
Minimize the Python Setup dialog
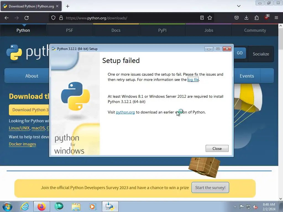click(209, 49)
